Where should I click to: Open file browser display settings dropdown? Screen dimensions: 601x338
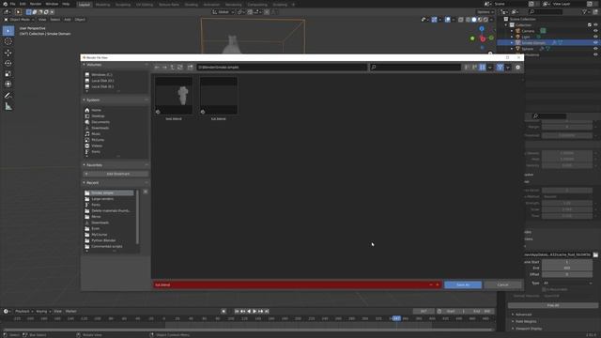tap(490, 68)
